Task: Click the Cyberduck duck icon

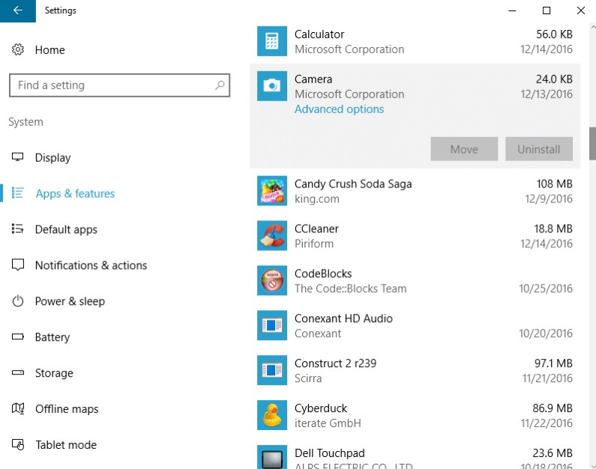Action: (271, 416)
